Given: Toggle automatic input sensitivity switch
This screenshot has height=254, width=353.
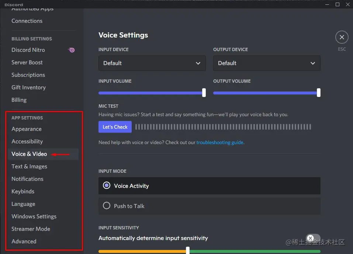Looking at the screenshot, I should [x=313, y=238].
